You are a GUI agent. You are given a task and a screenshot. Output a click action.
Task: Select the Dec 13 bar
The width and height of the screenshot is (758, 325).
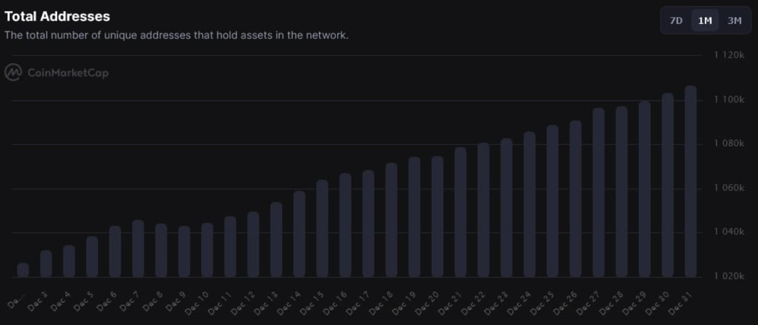click(x=276, y=239)
